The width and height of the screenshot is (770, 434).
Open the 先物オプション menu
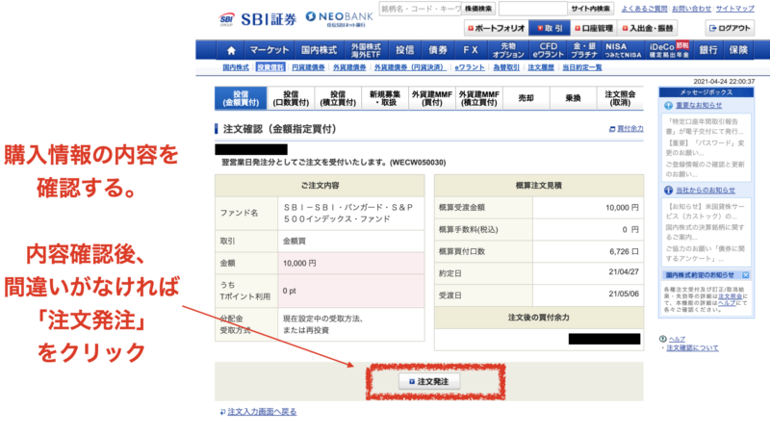tap(508, 50)
